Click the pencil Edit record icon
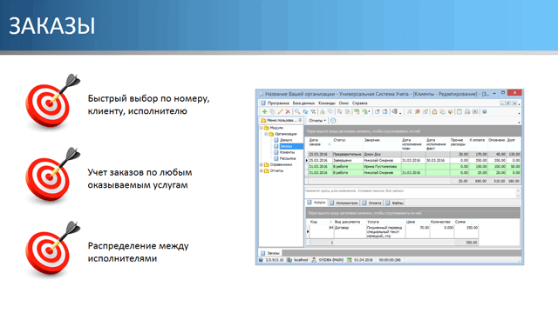Screen dimensions: 558x313 [280, 112]
